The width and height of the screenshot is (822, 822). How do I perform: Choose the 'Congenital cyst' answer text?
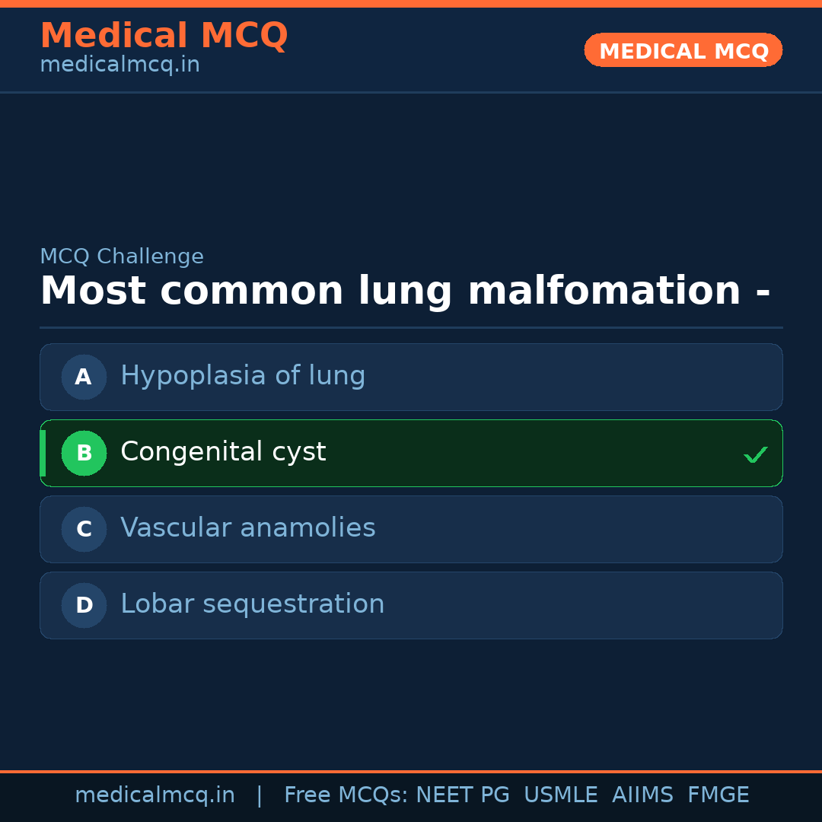[x=223, y=452]
